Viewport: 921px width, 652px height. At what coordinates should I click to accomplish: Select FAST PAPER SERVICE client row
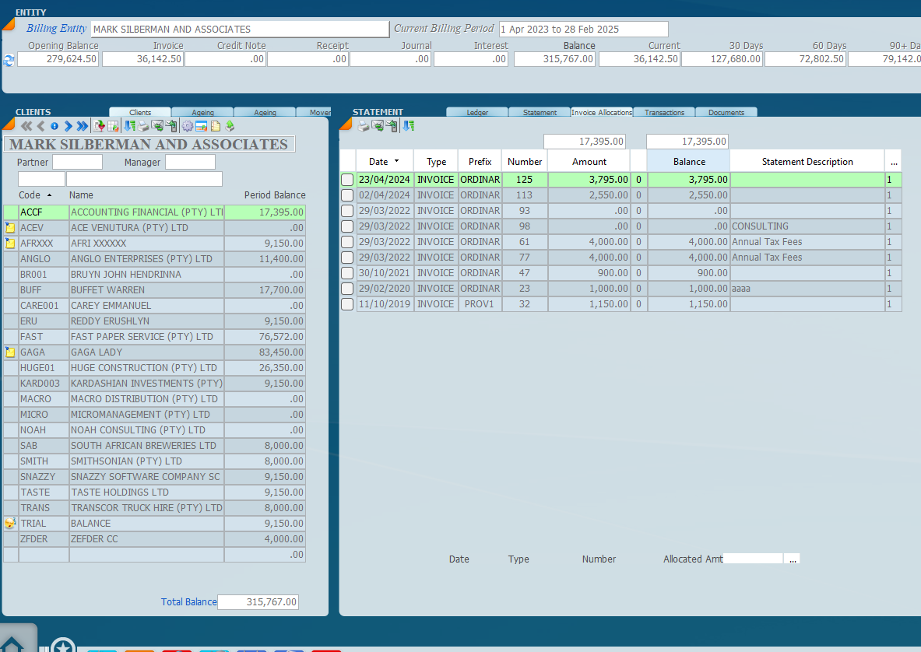[x=146, y=337]
